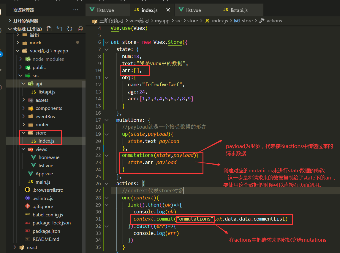Click breadcrumb index.js
This screenshot has height=253, width=340.
(x=220, y=21)
